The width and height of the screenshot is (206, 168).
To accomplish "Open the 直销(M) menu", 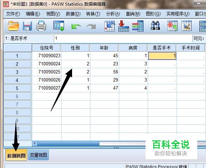I will tap(133, 14).
